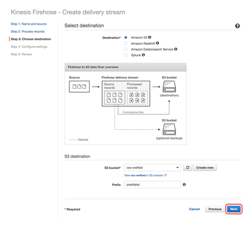The height and width of the screenshot is (233, 249).
Task: Click the Prefix input field
Action: click(152, 184)
